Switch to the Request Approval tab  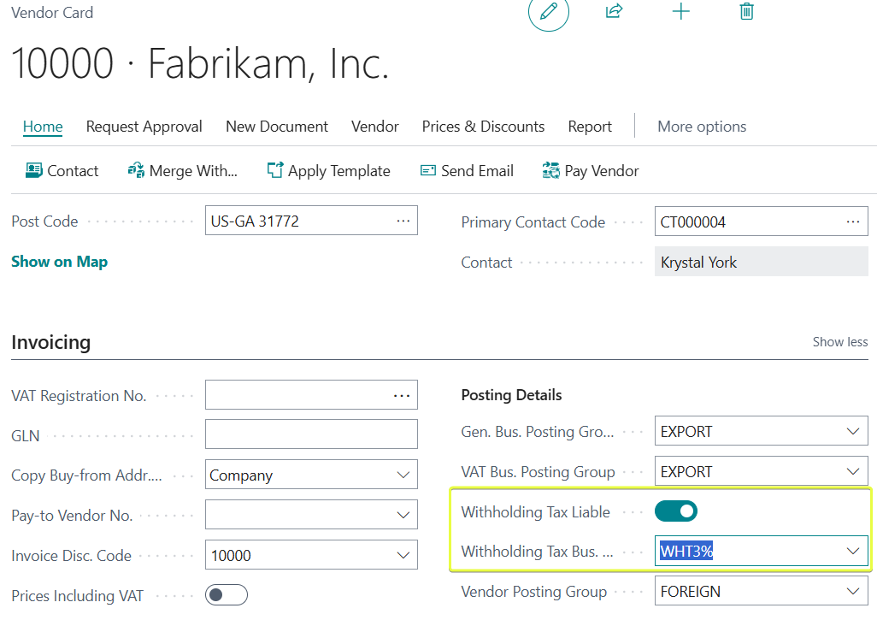pos(144,127)
